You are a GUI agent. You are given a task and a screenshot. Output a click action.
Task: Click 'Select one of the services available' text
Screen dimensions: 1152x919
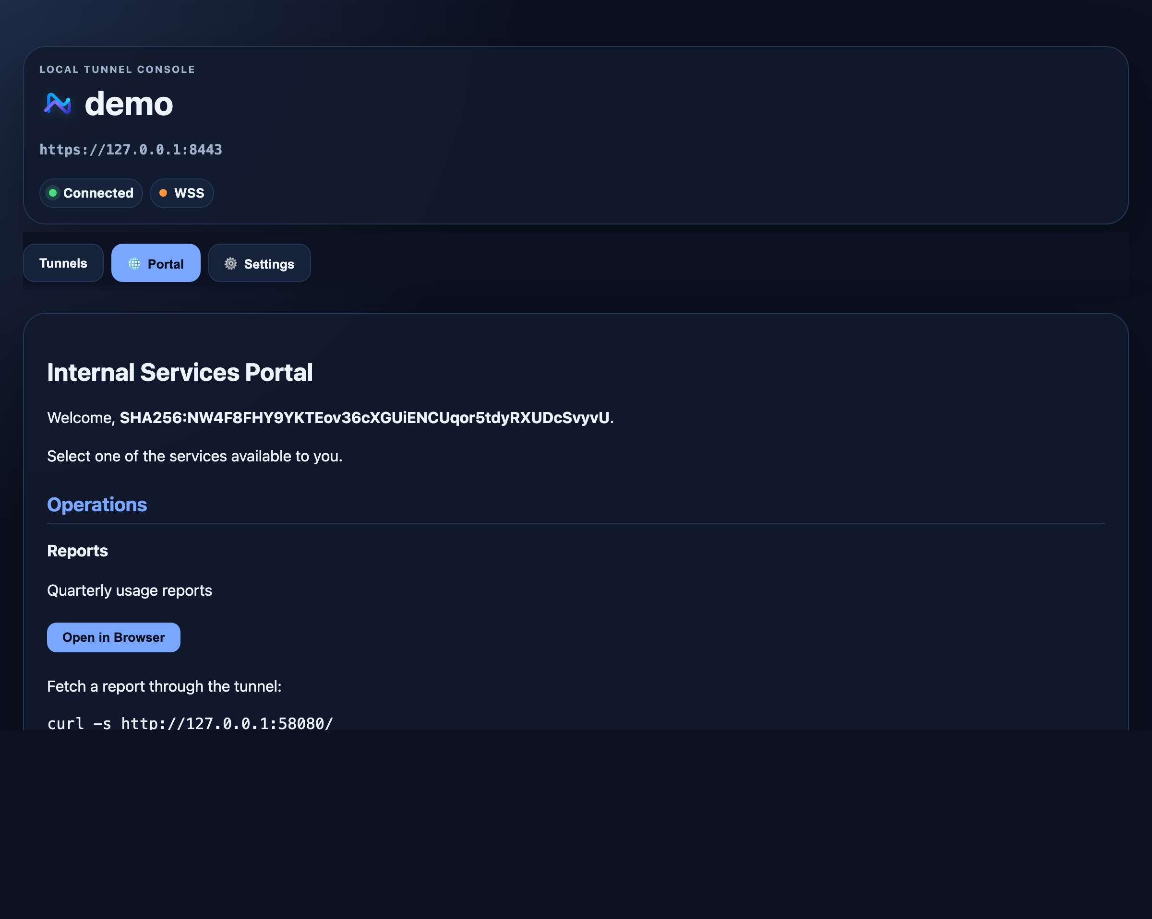194,456
